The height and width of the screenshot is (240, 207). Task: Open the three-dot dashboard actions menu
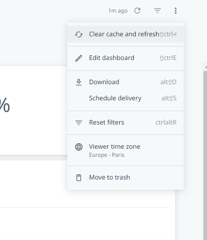(176, 11)
